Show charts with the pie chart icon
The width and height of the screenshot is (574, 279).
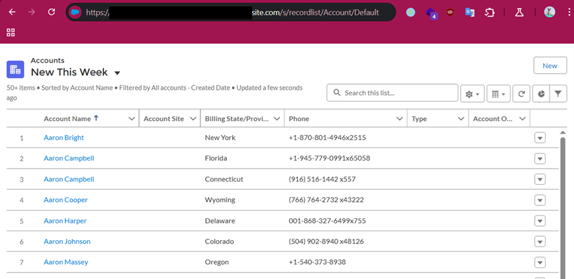click(541, 94)
